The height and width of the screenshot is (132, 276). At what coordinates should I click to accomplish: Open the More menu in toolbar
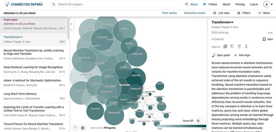pos(264,13)
